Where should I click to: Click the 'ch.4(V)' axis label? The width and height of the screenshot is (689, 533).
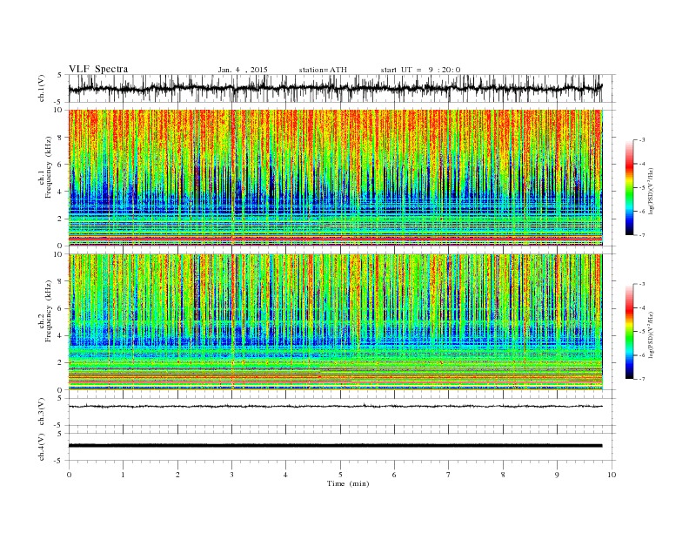42,447
